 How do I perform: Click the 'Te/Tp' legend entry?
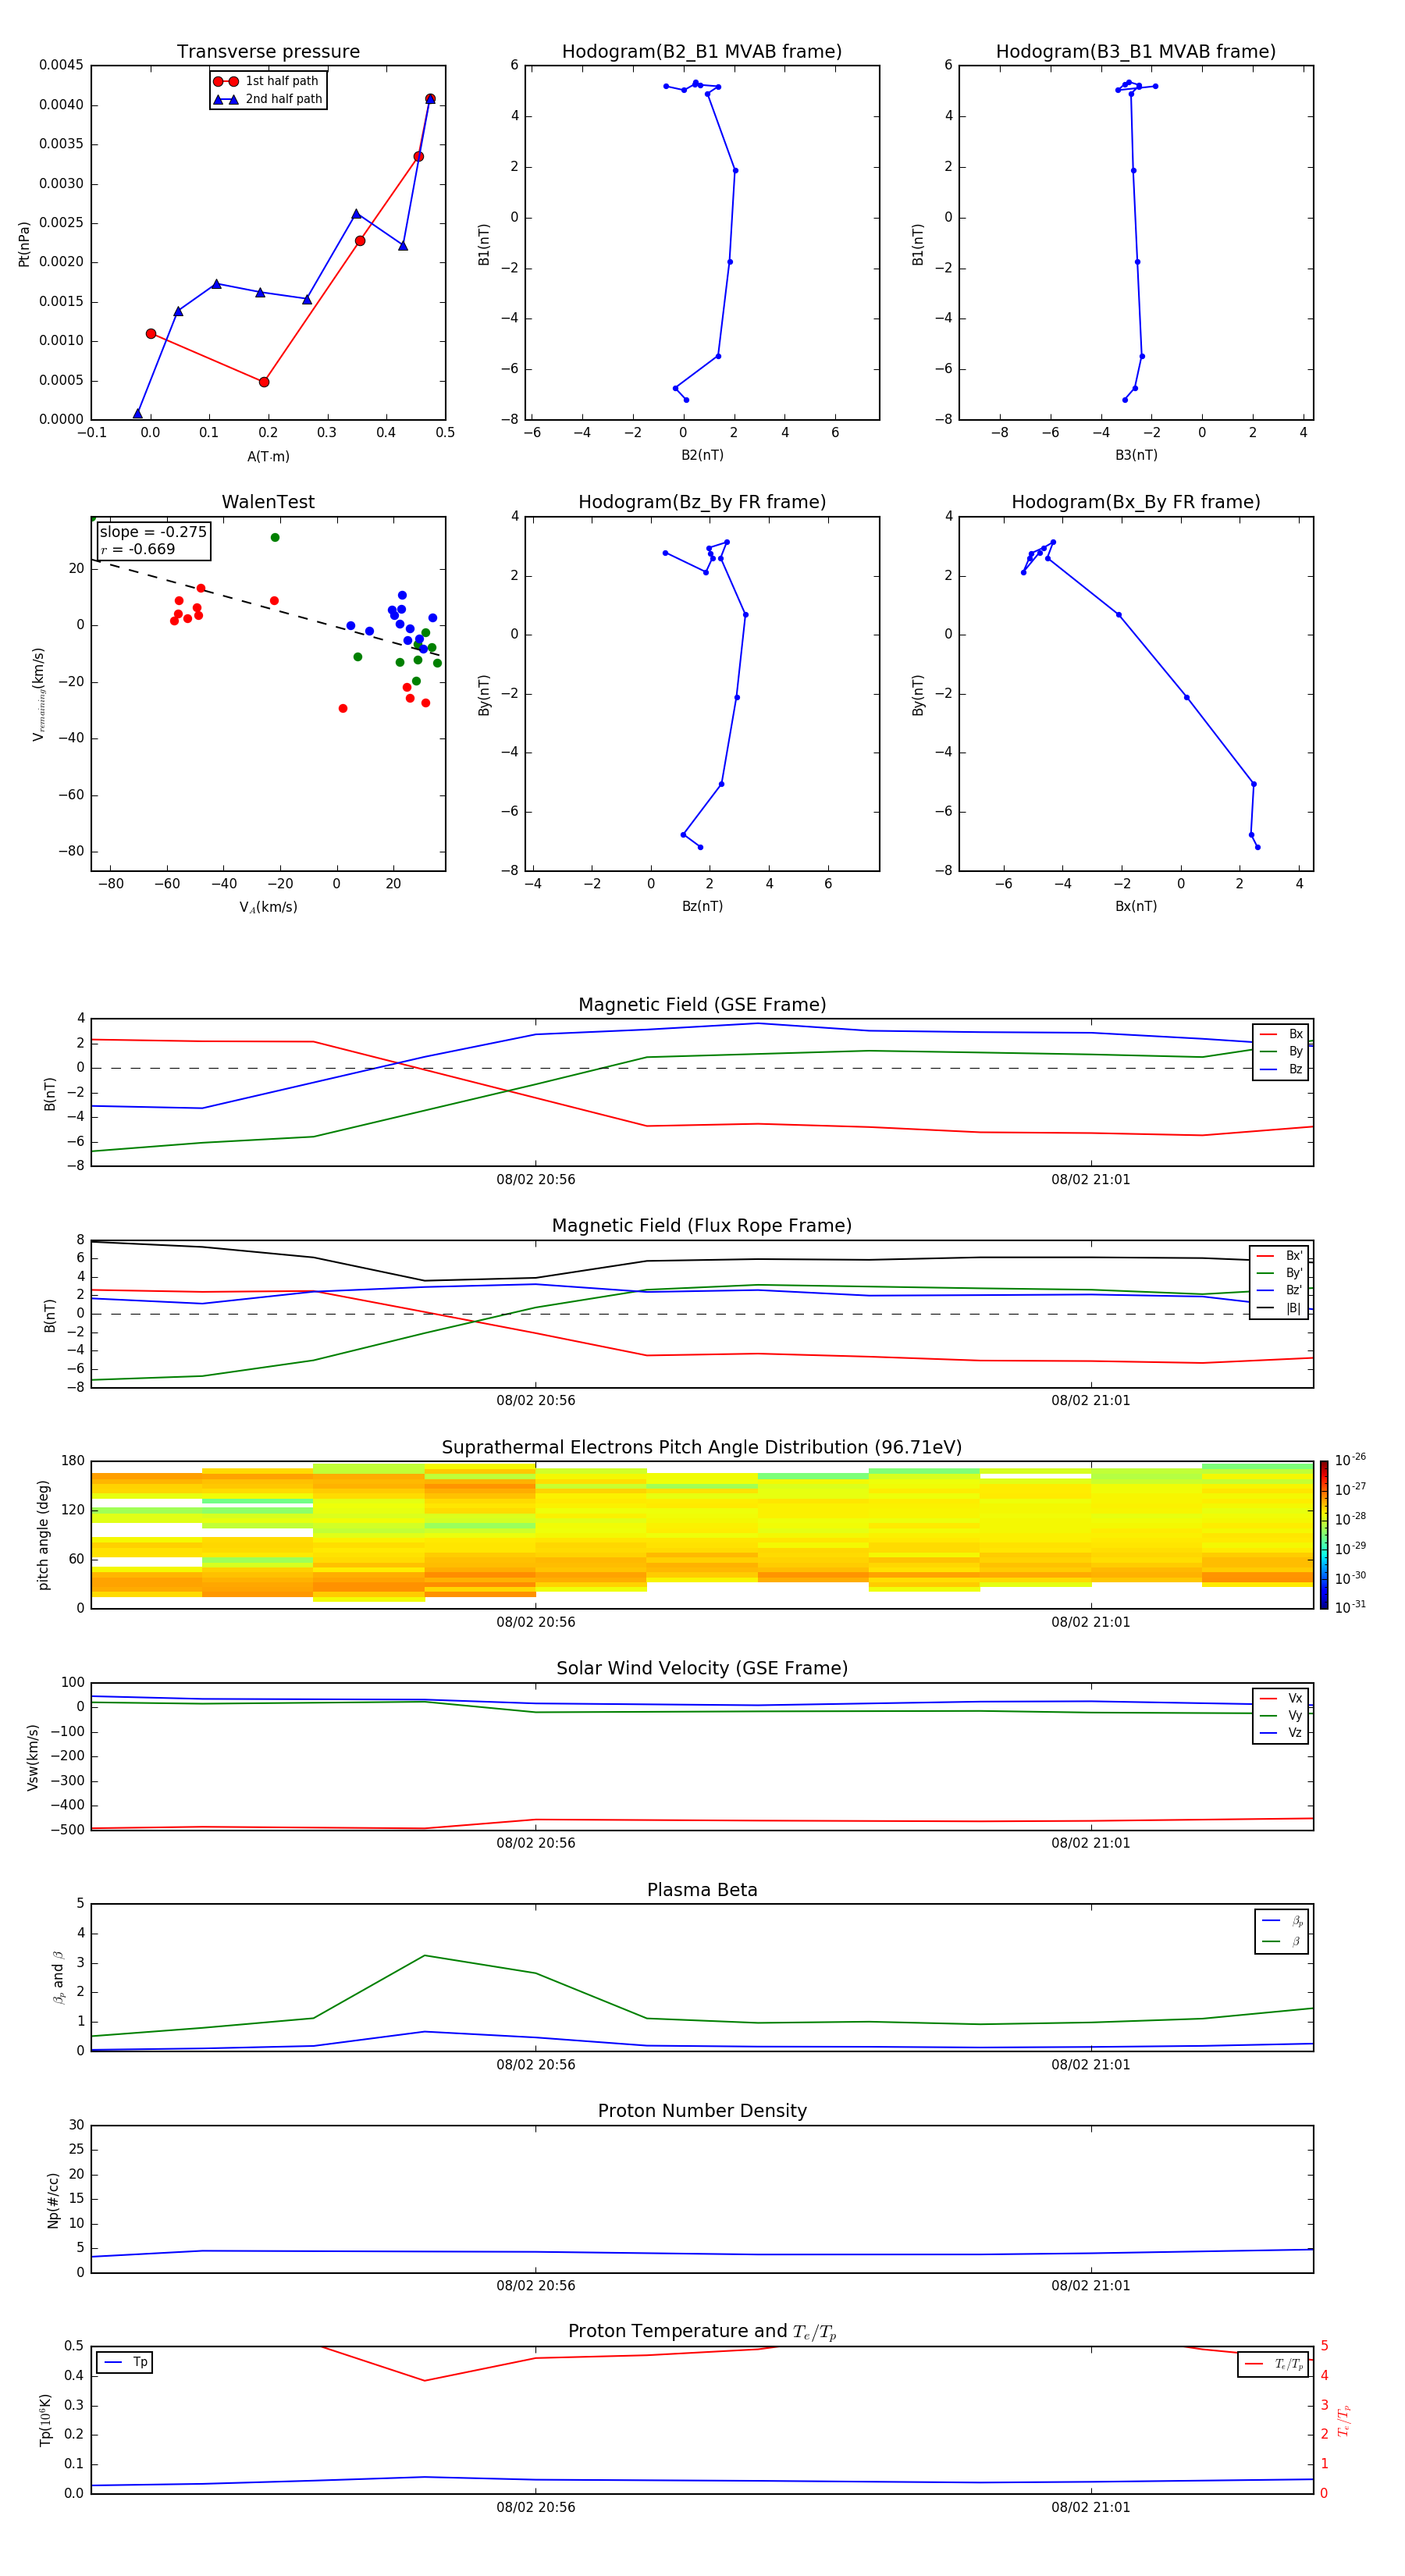click(x=1274, y=2364)
